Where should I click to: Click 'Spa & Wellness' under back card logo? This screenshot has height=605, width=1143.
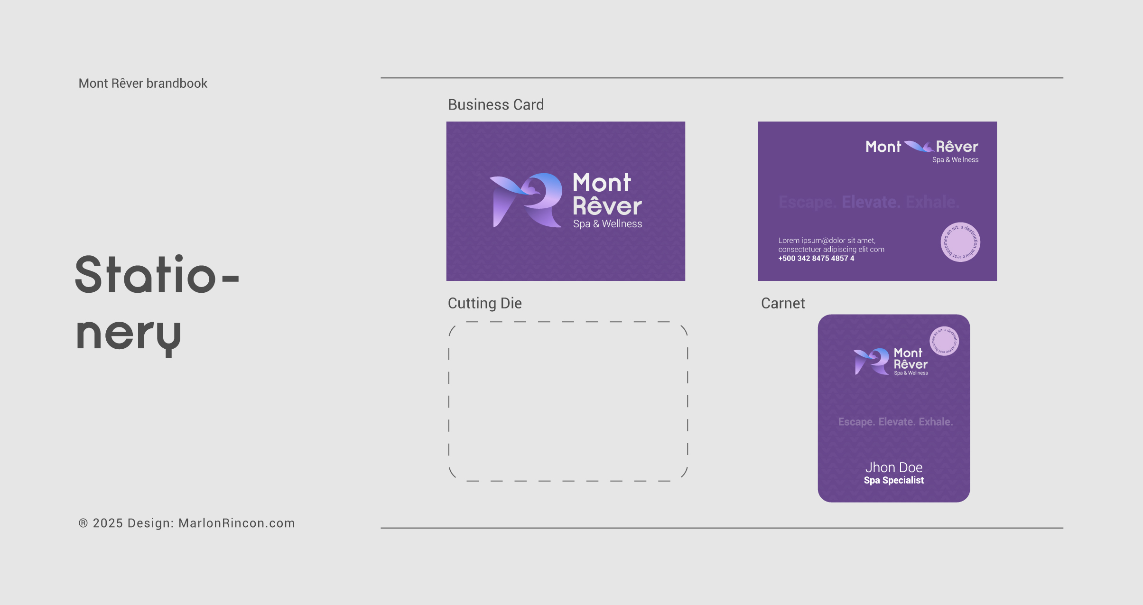[x=955, y=160]
